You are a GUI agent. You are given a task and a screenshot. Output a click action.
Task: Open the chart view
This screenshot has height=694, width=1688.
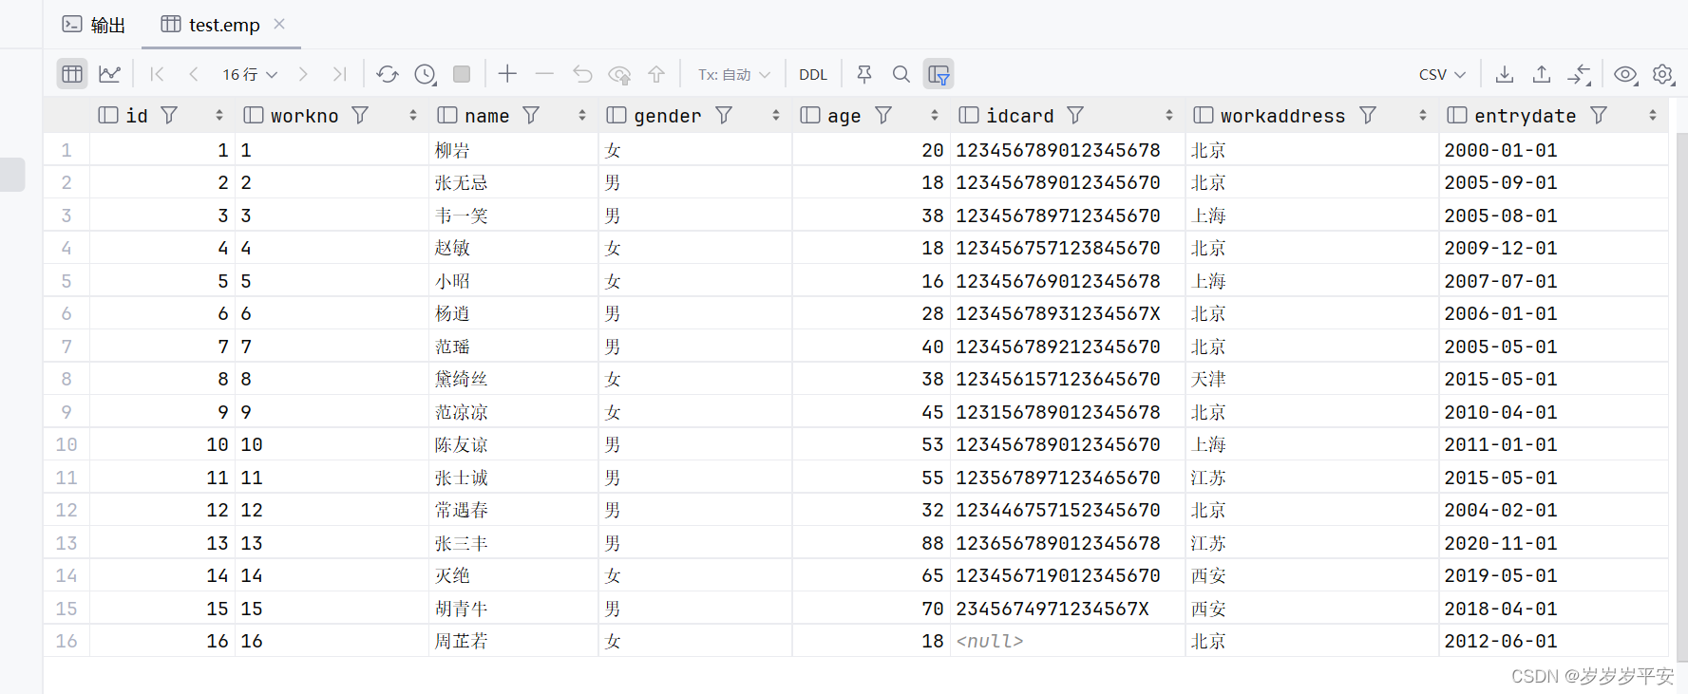pos(110,74)
